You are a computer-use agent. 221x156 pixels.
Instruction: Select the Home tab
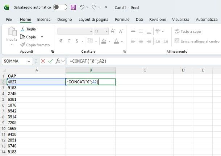pyautogui.click(x=25, y=19)
